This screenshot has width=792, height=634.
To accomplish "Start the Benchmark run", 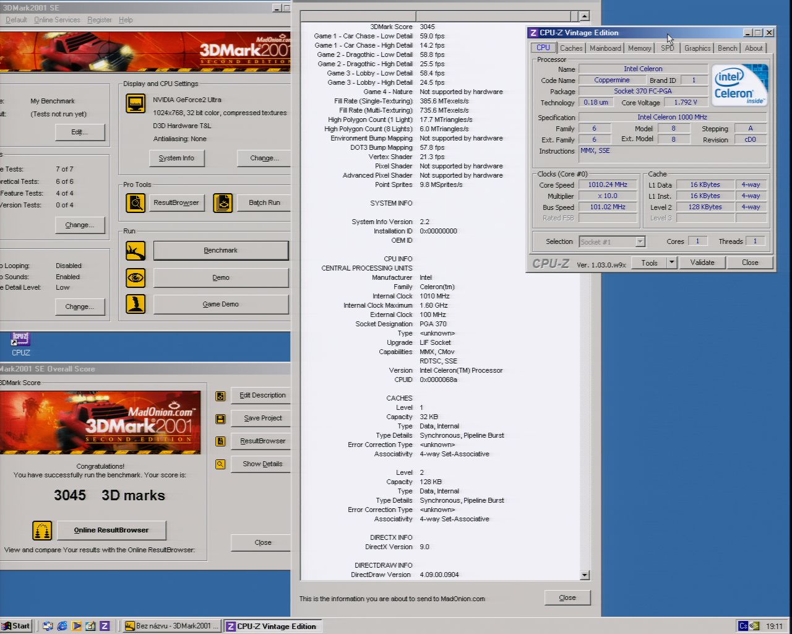I will pyautogui.click(x=221, y=250).
